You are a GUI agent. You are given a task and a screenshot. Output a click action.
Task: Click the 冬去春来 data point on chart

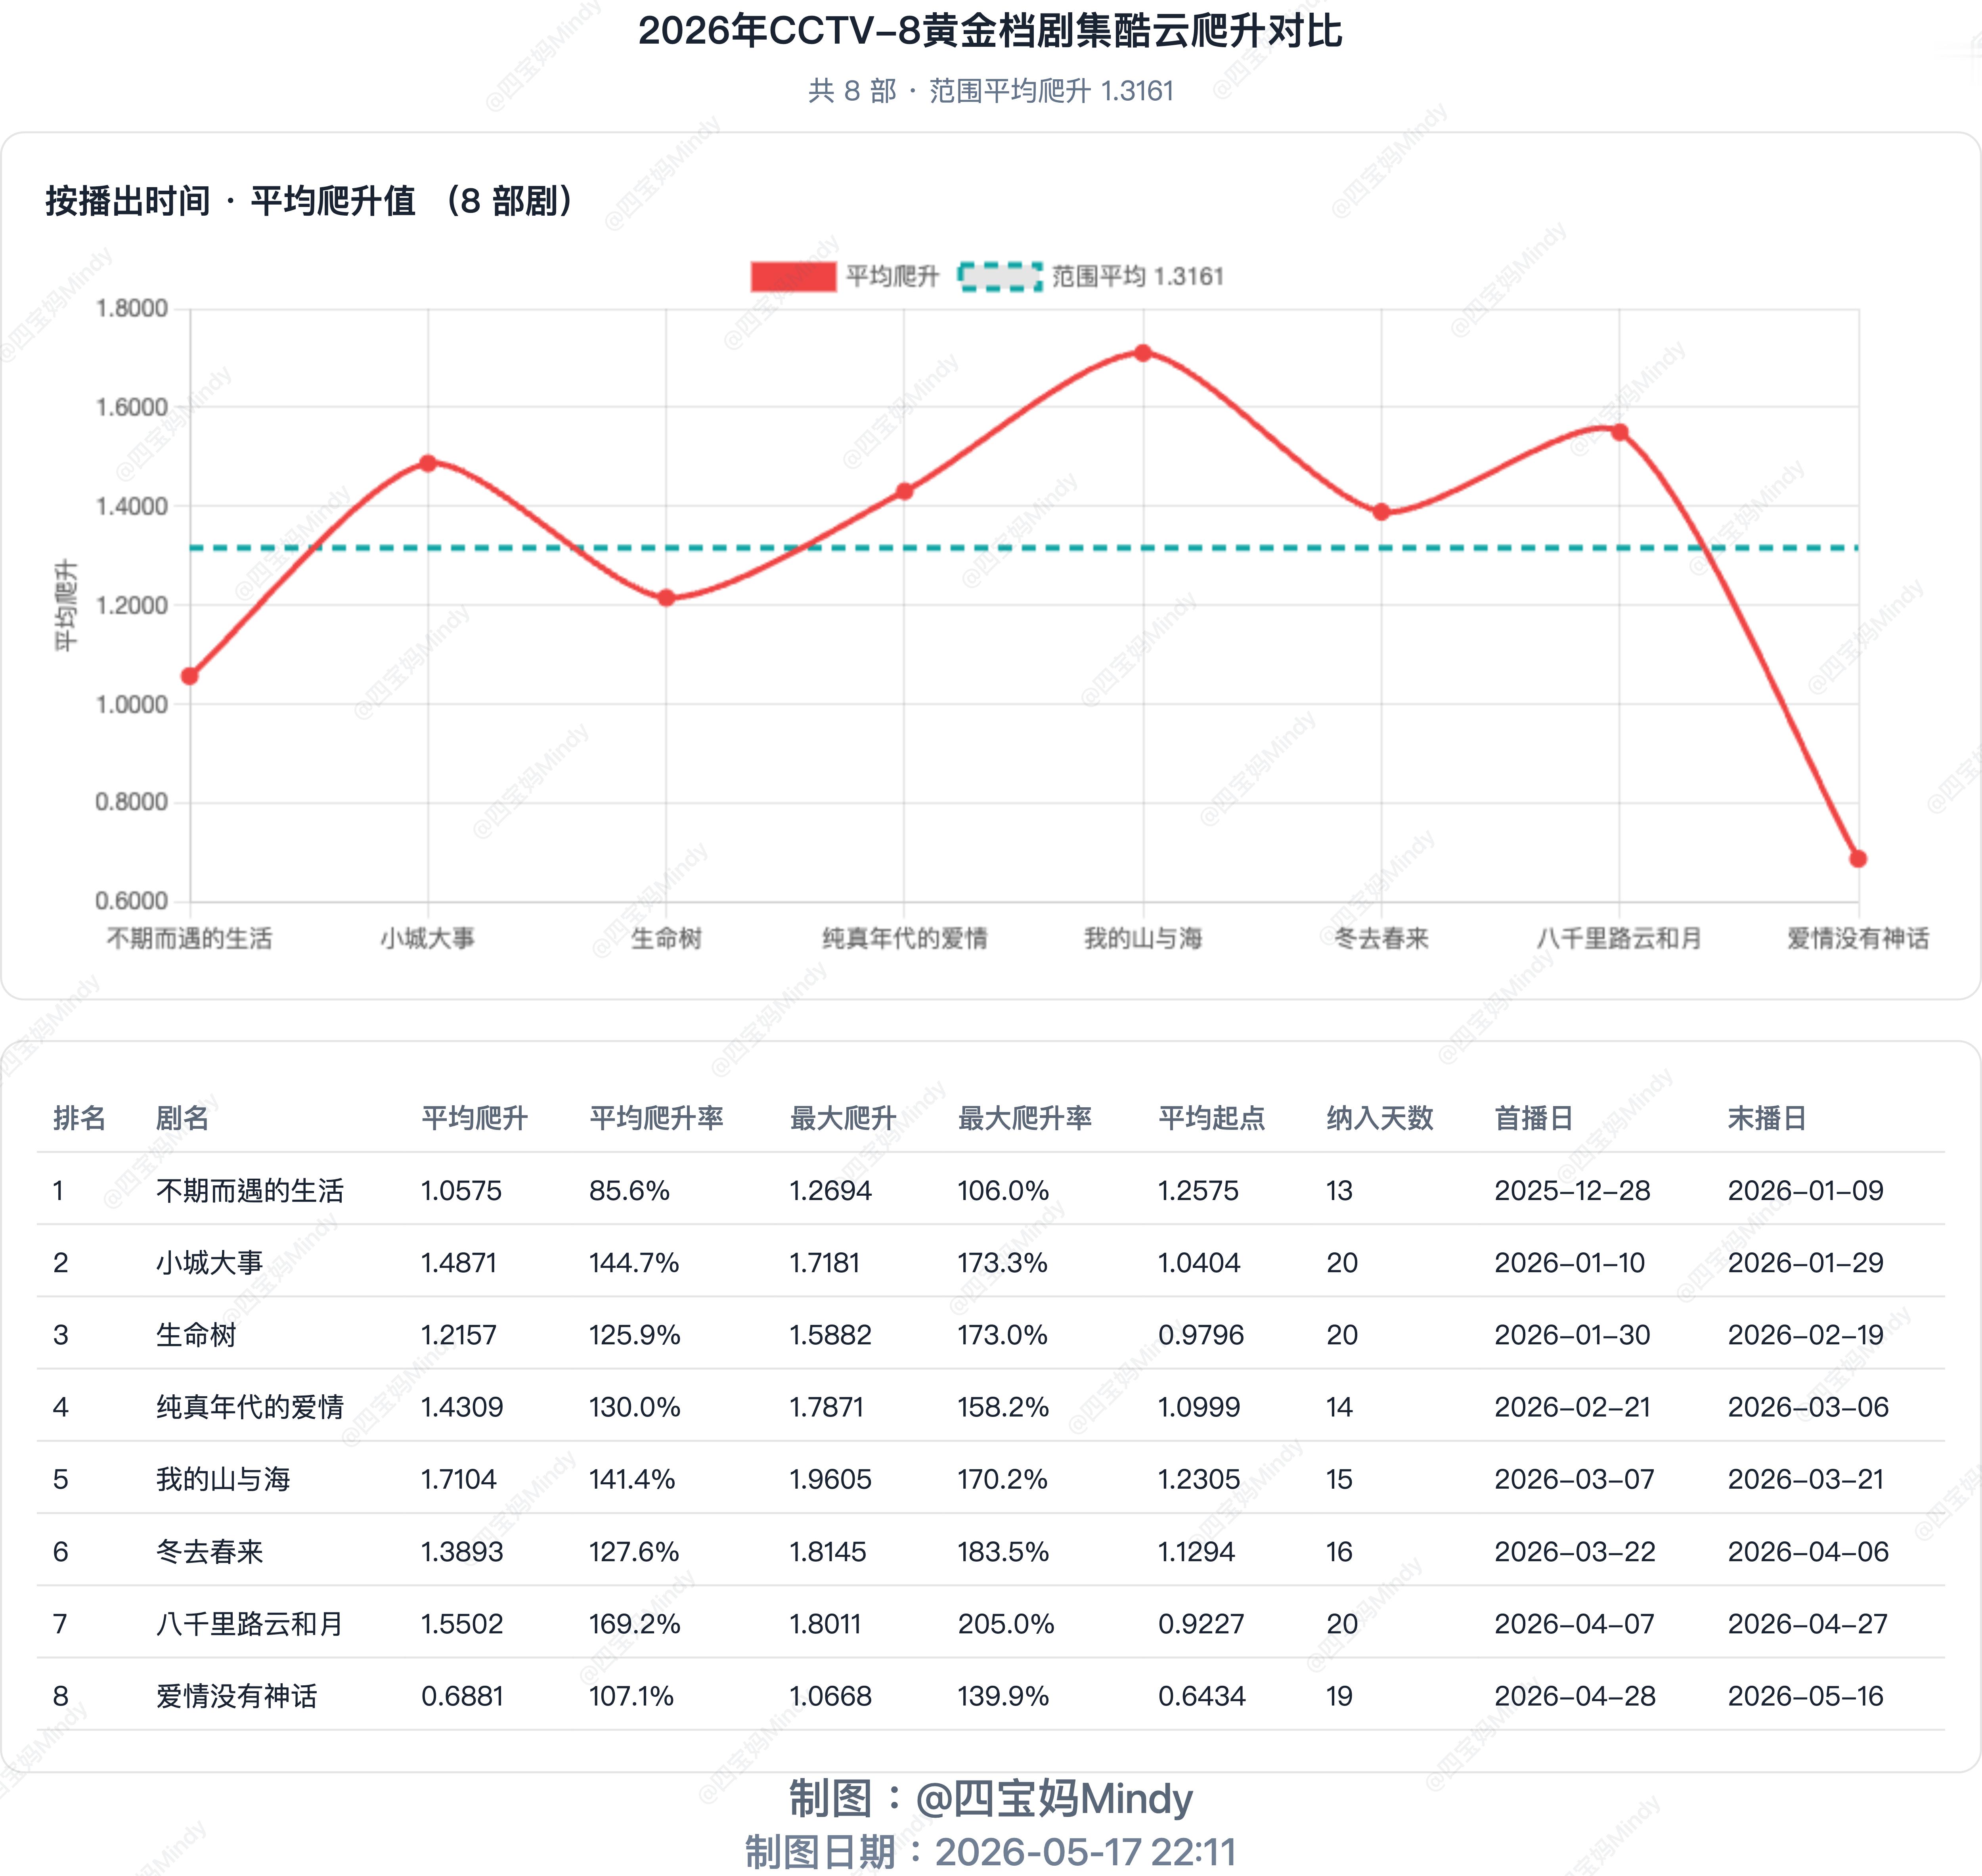point(1381,512)
